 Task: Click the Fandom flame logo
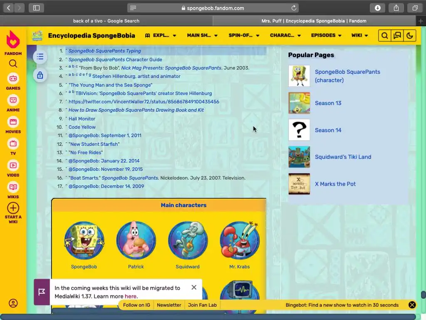(x=13, y=40)
